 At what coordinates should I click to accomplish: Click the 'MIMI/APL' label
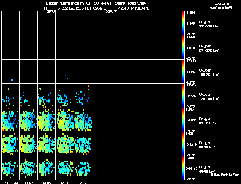coord(140,8)
